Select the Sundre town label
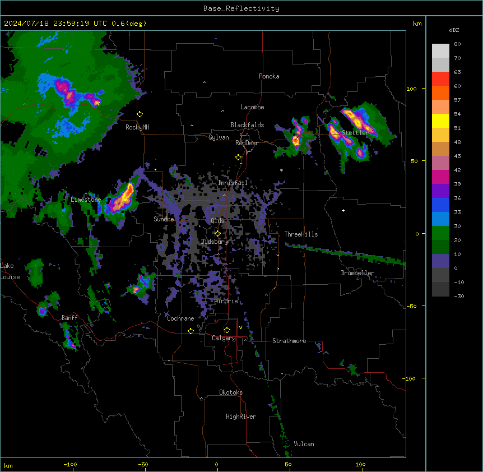The image size is (483, 472). [164, 219]
